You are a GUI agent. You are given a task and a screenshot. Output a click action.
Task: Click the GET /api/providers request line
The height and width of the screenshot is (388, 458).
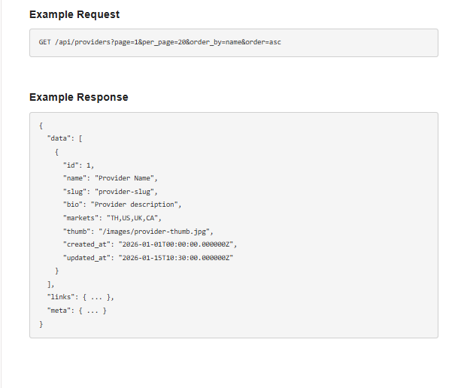[160, 42]
